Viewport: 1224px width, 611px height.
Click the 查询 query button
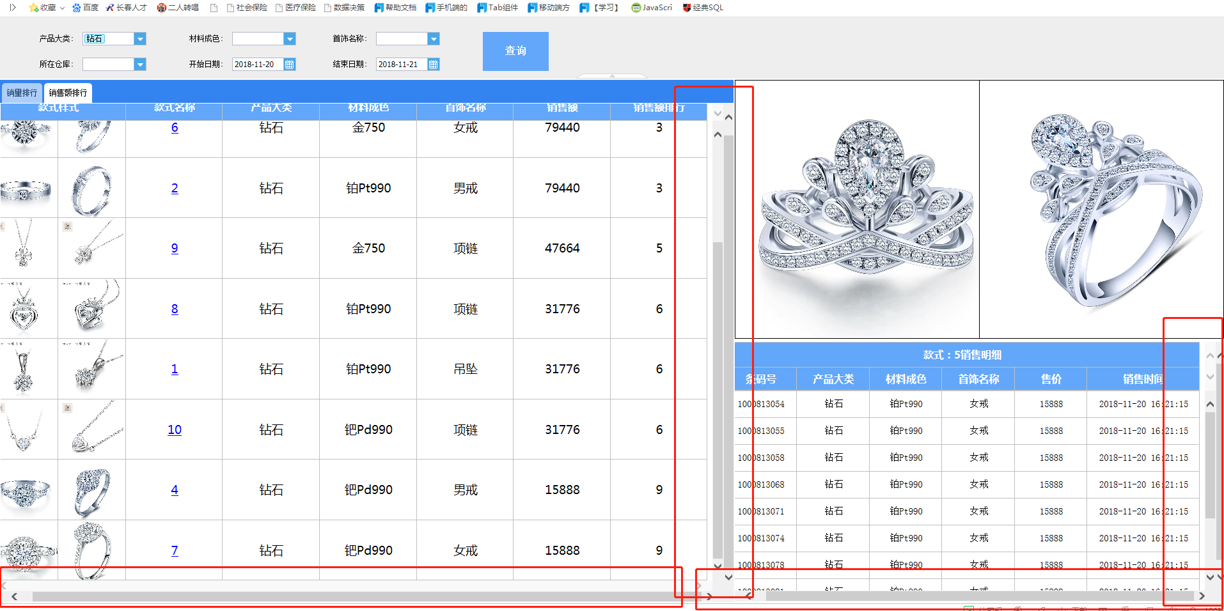tap(515, 51)
